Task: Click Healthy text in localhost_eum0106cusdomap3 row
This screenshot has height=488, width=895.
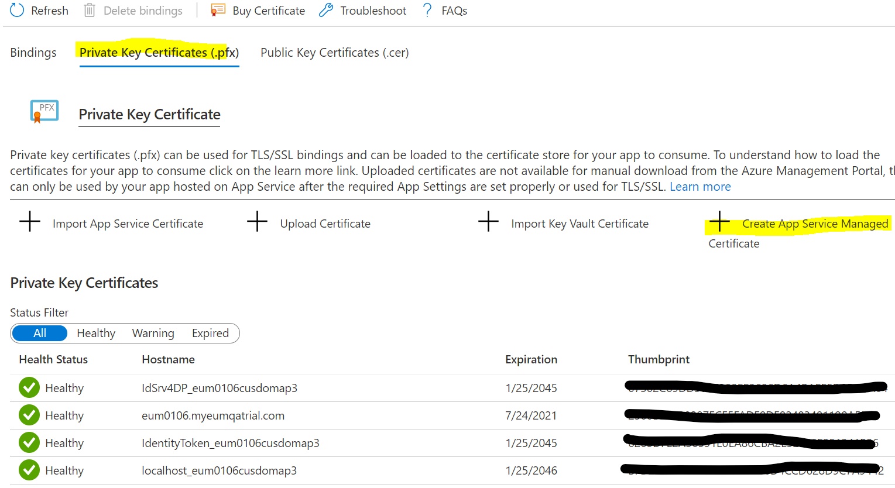Action: point(64,470)
